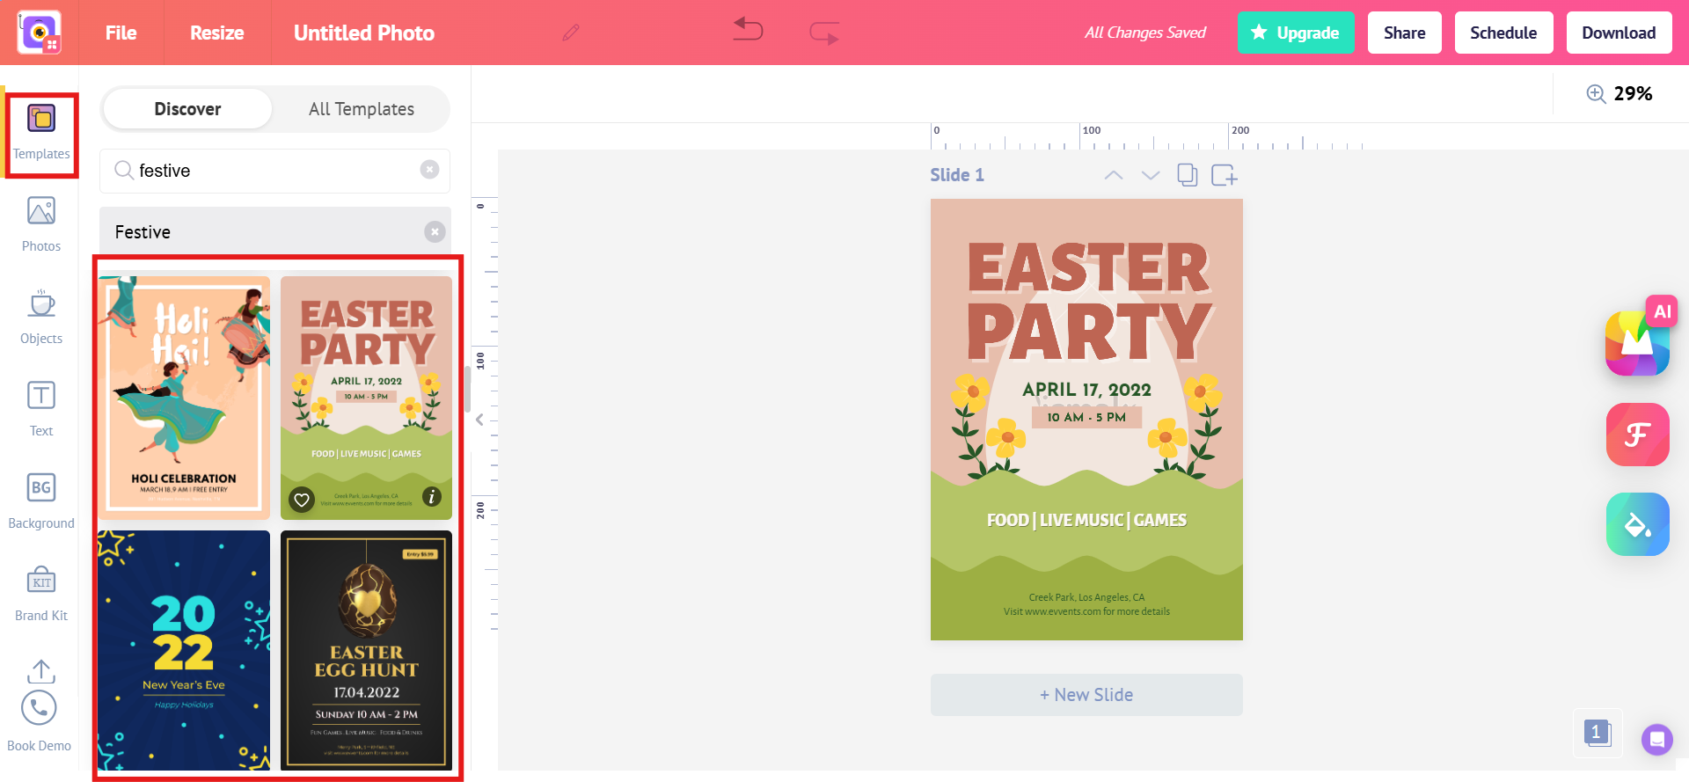Switch to the All Templates tab
Viewport: 1689px width, 782px height.
pos(362,109)
